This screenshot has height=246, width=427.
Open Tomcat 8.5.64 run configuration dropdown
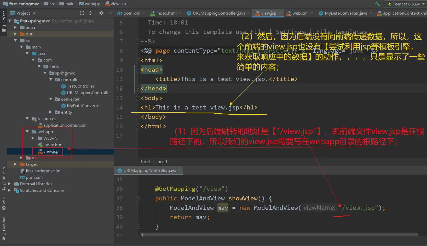[406, 4]
